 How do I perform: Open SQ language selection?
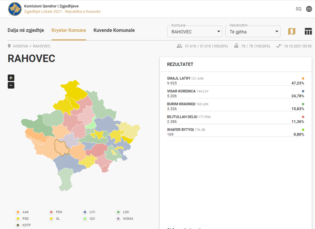click(298, 9)
